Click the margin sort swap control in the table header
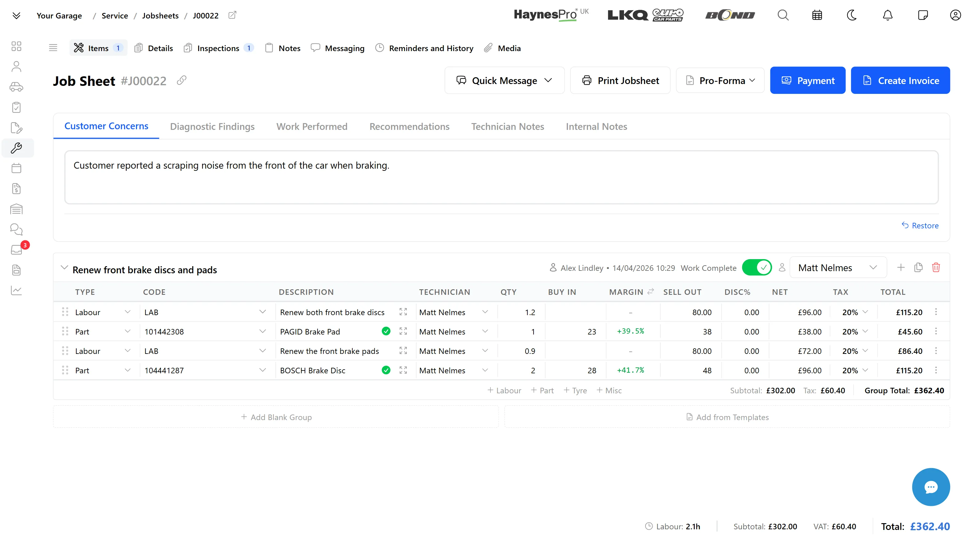The height and width of the screenshot is (541, 964). coord(650,292)
